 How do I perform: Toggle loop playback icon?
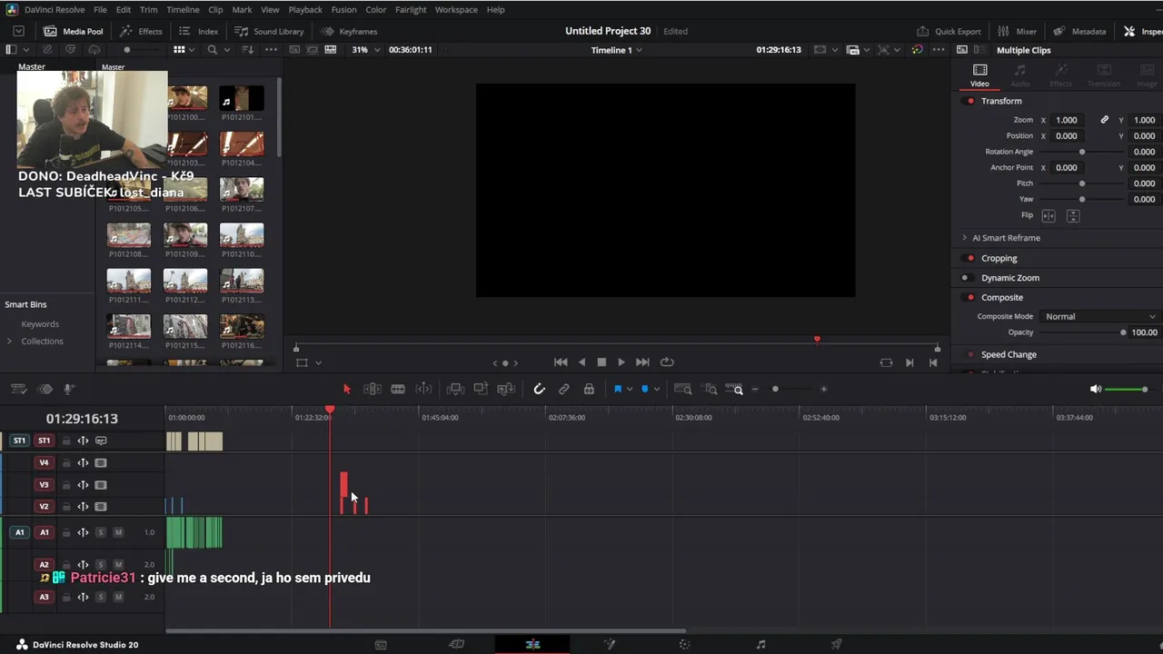pyautogui.click(x=667, y=362)
